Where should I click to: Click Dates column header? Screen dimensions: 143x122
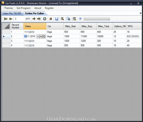coord(35,26)
